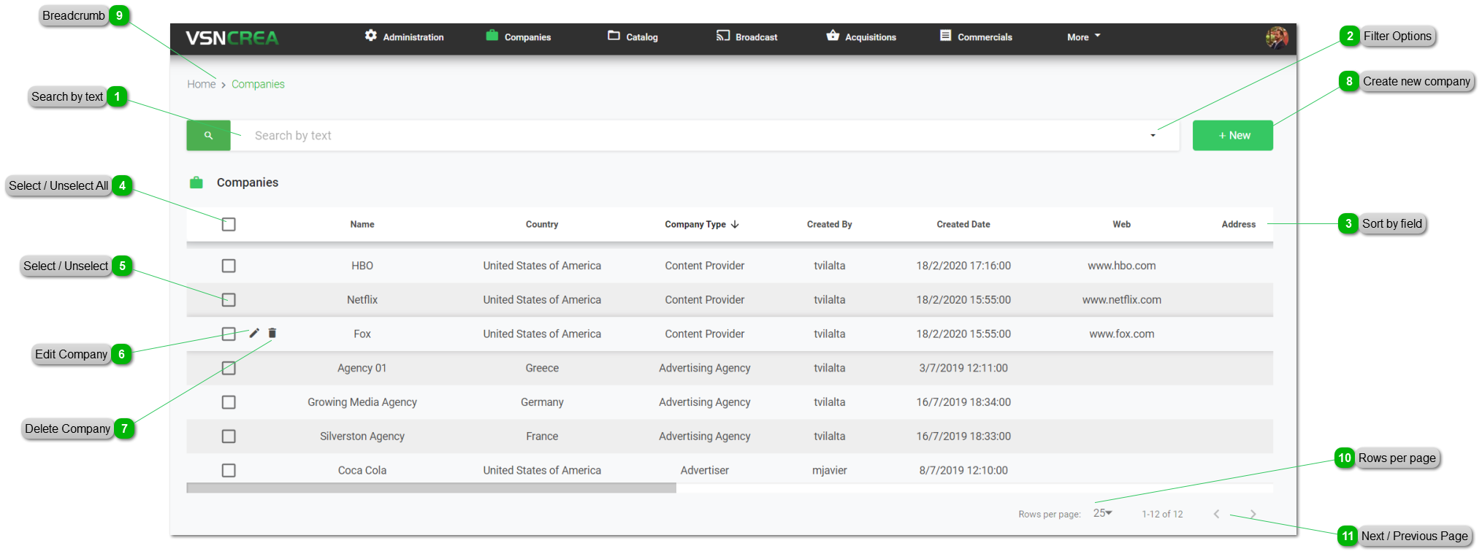Toggle the select all companies checkbox
This screenshot has width=1482, height=554.
click(x=229, y=224)
